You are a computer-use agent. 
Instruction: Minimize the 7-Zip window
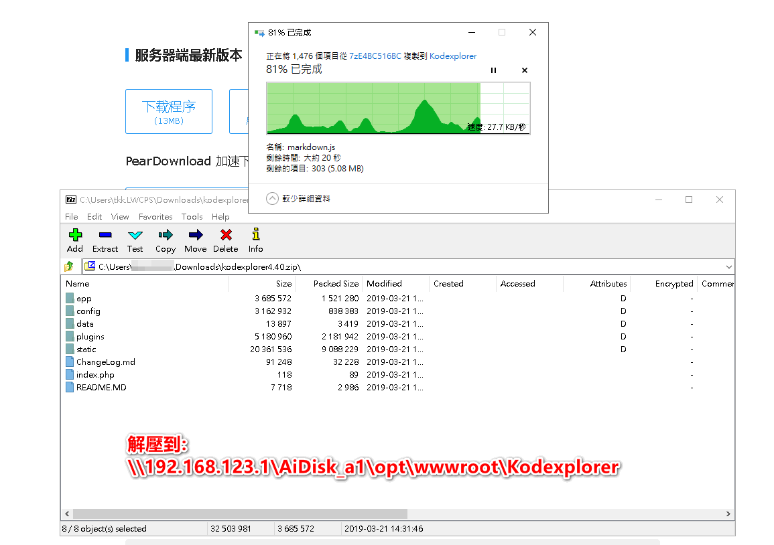[659, 200]
